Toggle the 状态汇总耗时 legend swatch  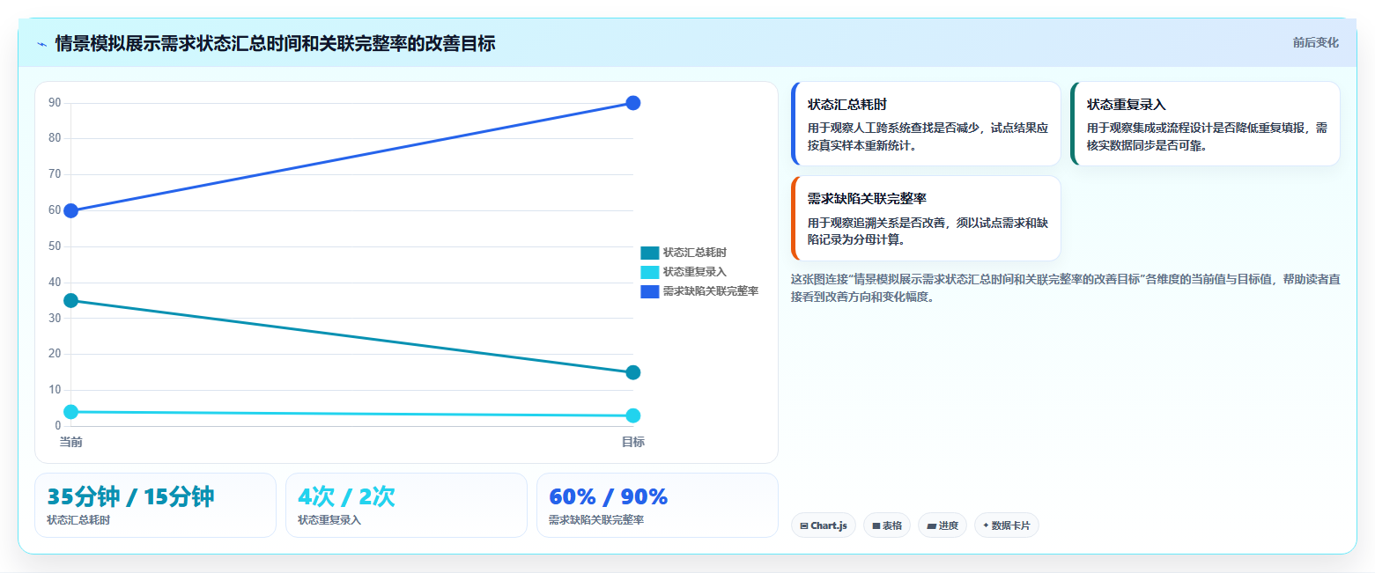(x=649, y=253)
